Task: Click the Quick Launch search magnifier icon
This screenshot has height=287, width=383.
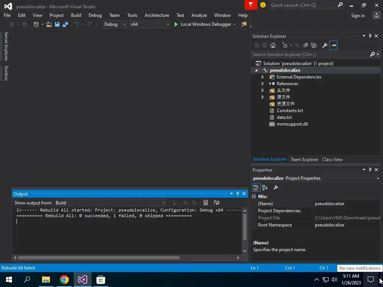Action: (340, 5)
